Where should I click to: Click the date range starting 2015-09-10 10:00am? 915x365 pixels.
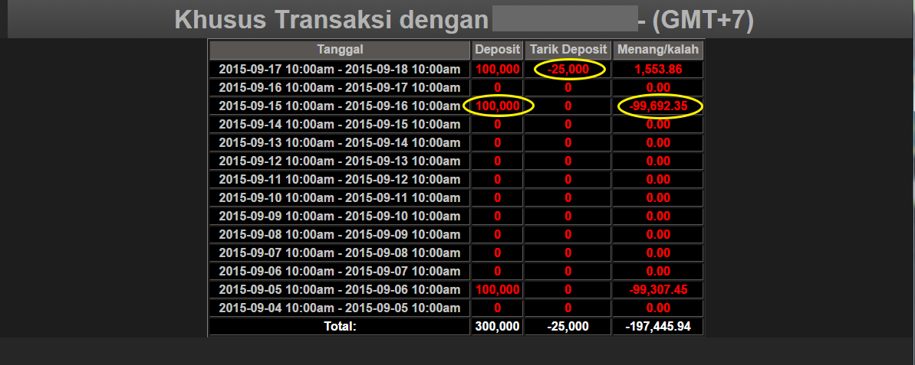(x=340, y=197)
